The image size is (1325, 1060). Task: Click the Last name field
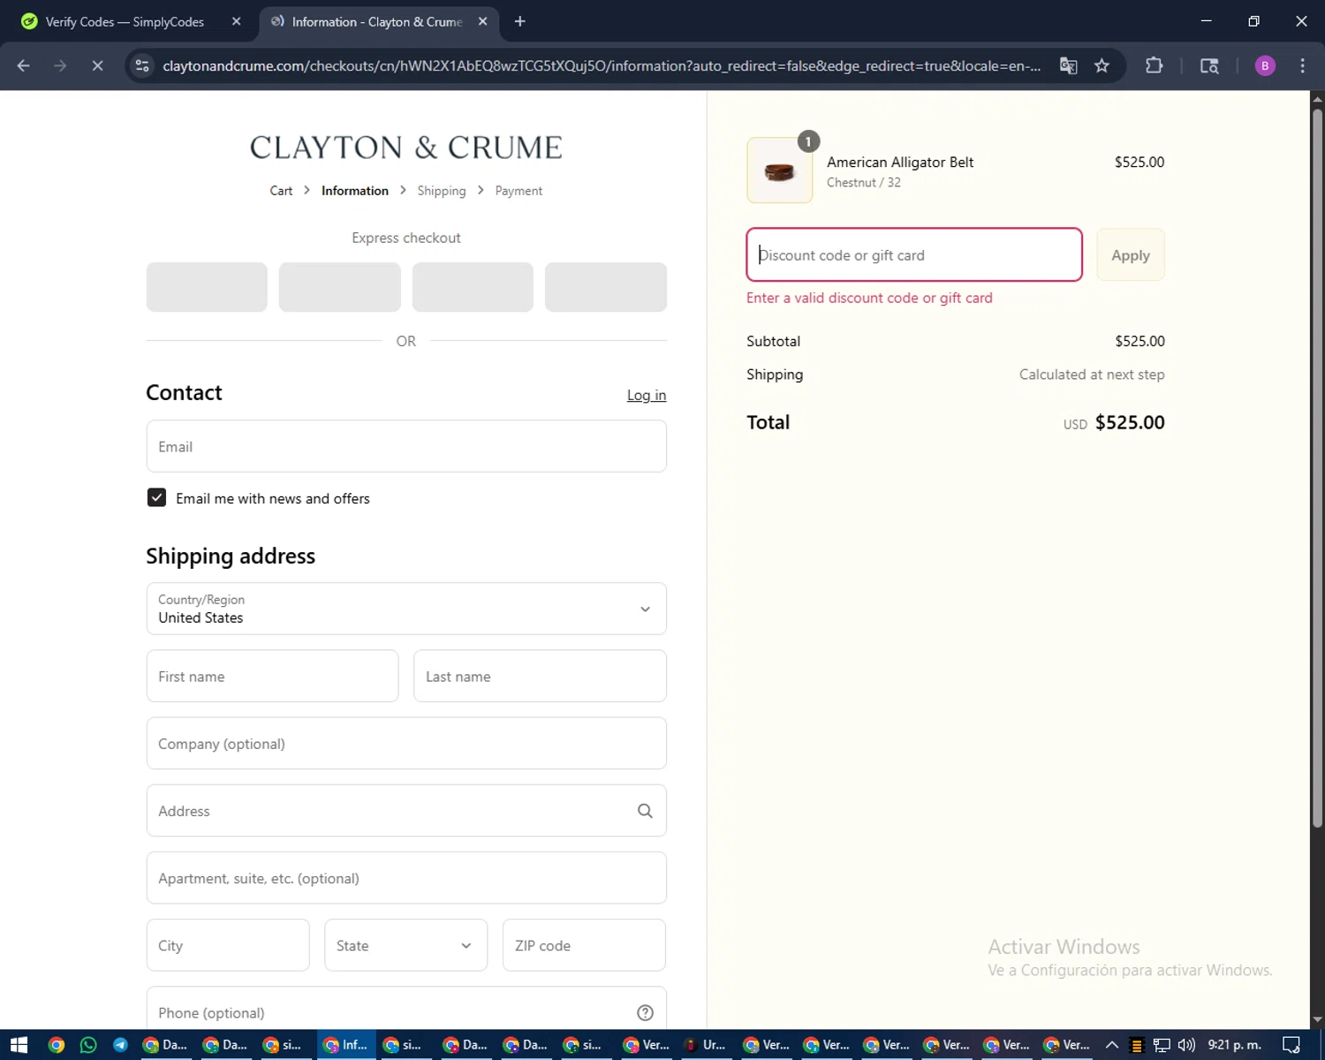pyautogui.click(x=540, y=676)
